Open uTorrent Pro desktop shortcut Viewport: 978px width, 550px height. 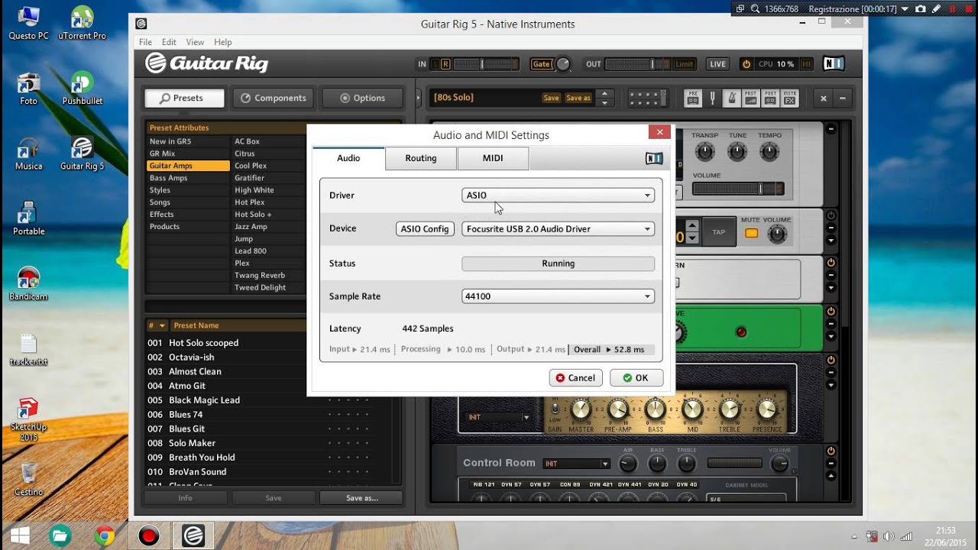[x=82, y=24]
